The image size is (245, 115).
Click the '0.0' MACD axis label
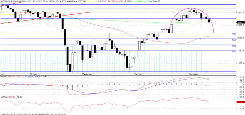(x=242, y=85)
